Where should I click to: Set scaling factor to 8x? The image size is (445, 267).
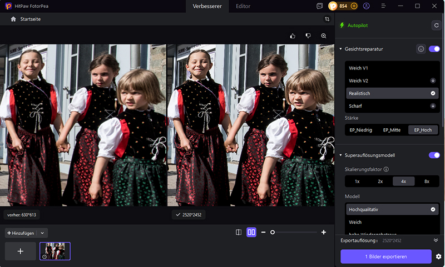427,182
